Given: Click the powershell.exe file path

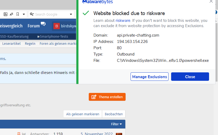Looking at the screenshot, I should point(163,61).
